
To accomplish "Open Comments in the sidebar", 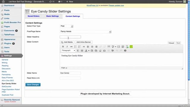I will pyautogui.click(x=9, y=31).
